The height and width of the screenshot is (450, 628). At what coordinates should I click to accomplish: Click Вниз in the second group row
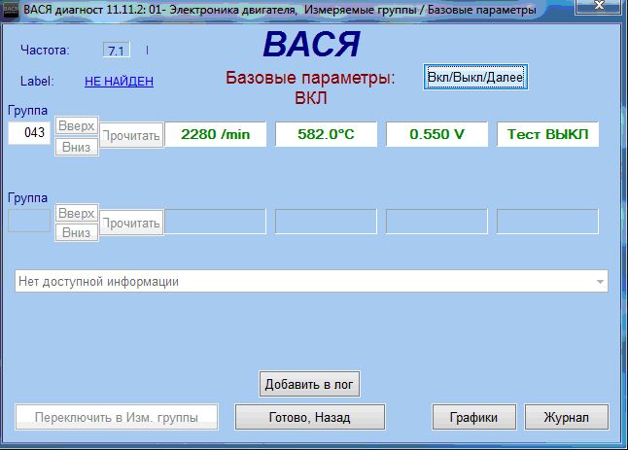[77, 232]
